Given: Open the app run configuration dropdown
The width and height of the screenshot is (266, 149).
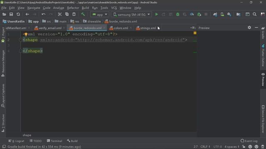Looking at the screenshot, I should tap(100, 14).
